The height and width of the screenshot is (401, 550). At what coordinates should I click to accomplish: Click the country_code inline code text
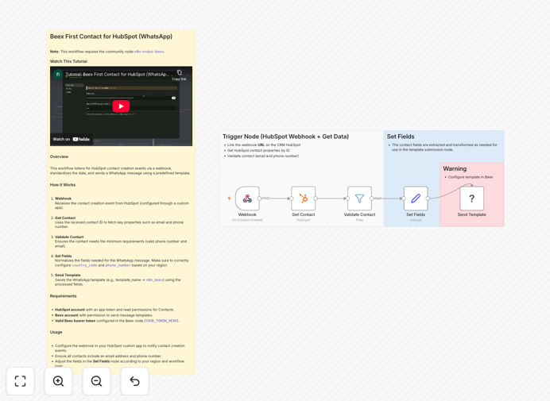(84, 265)
